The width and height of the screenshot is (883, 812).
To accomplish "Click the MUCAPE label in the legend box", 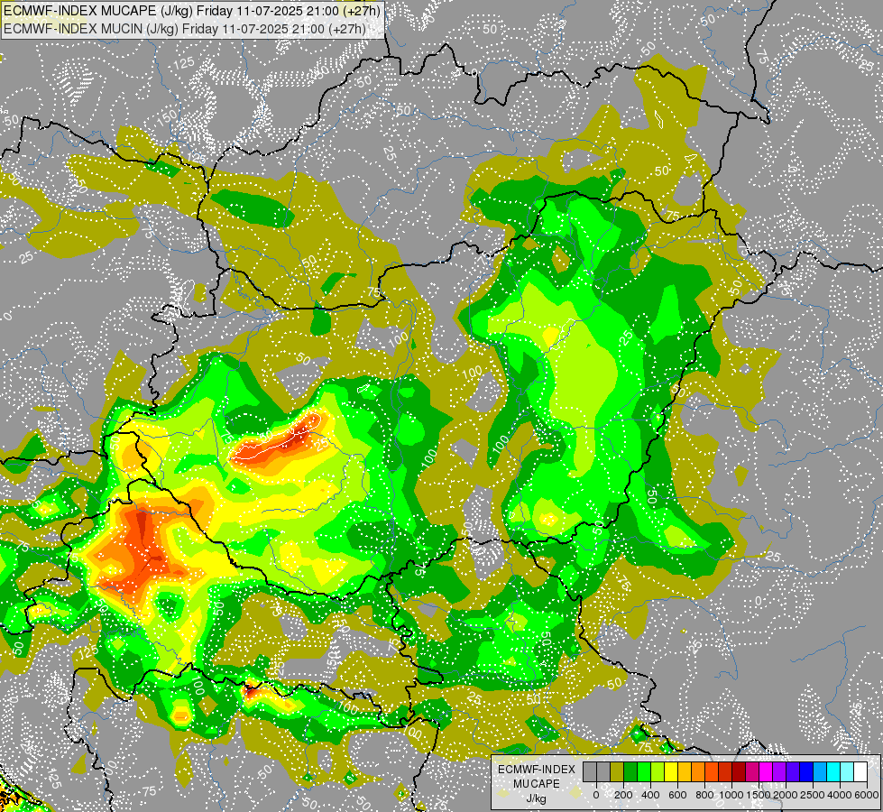I will (x=537, y=784).
